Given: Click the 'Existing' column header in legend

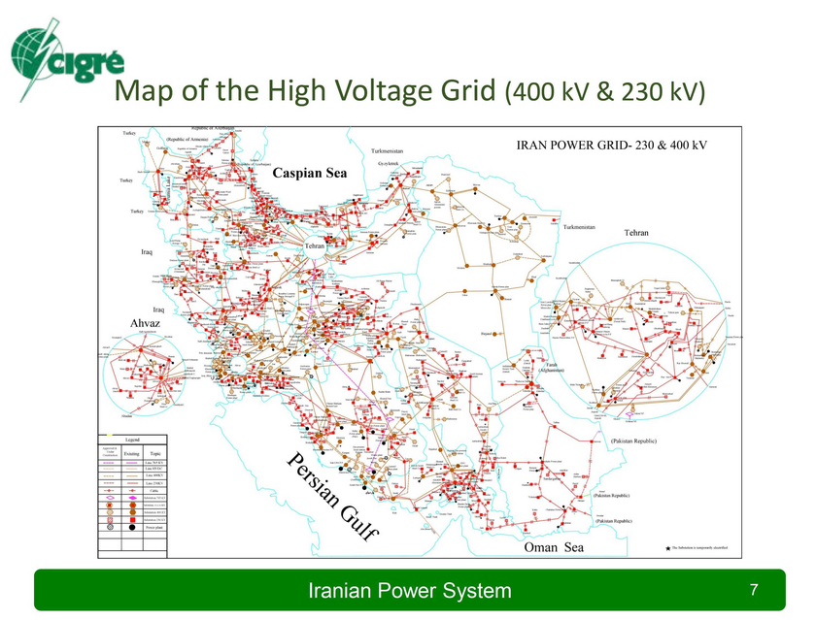Looking at the screenshot, I should (x=133, y=452).
